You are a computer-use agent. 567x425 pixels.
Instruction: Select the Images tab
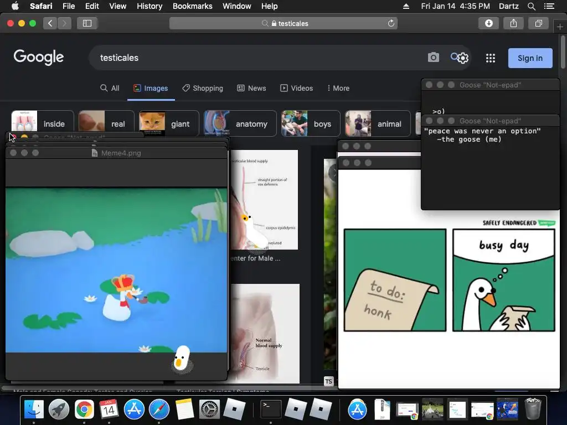(151, 88)
